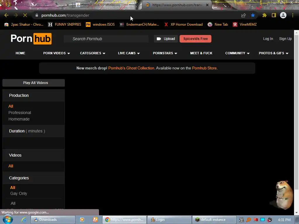Stop page loading with the X button
Viewport: 299px width, 224px height.
click(25, 15)
